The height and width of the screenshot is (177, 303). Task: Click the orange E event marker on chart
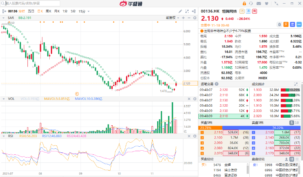[x=77, y=94]
